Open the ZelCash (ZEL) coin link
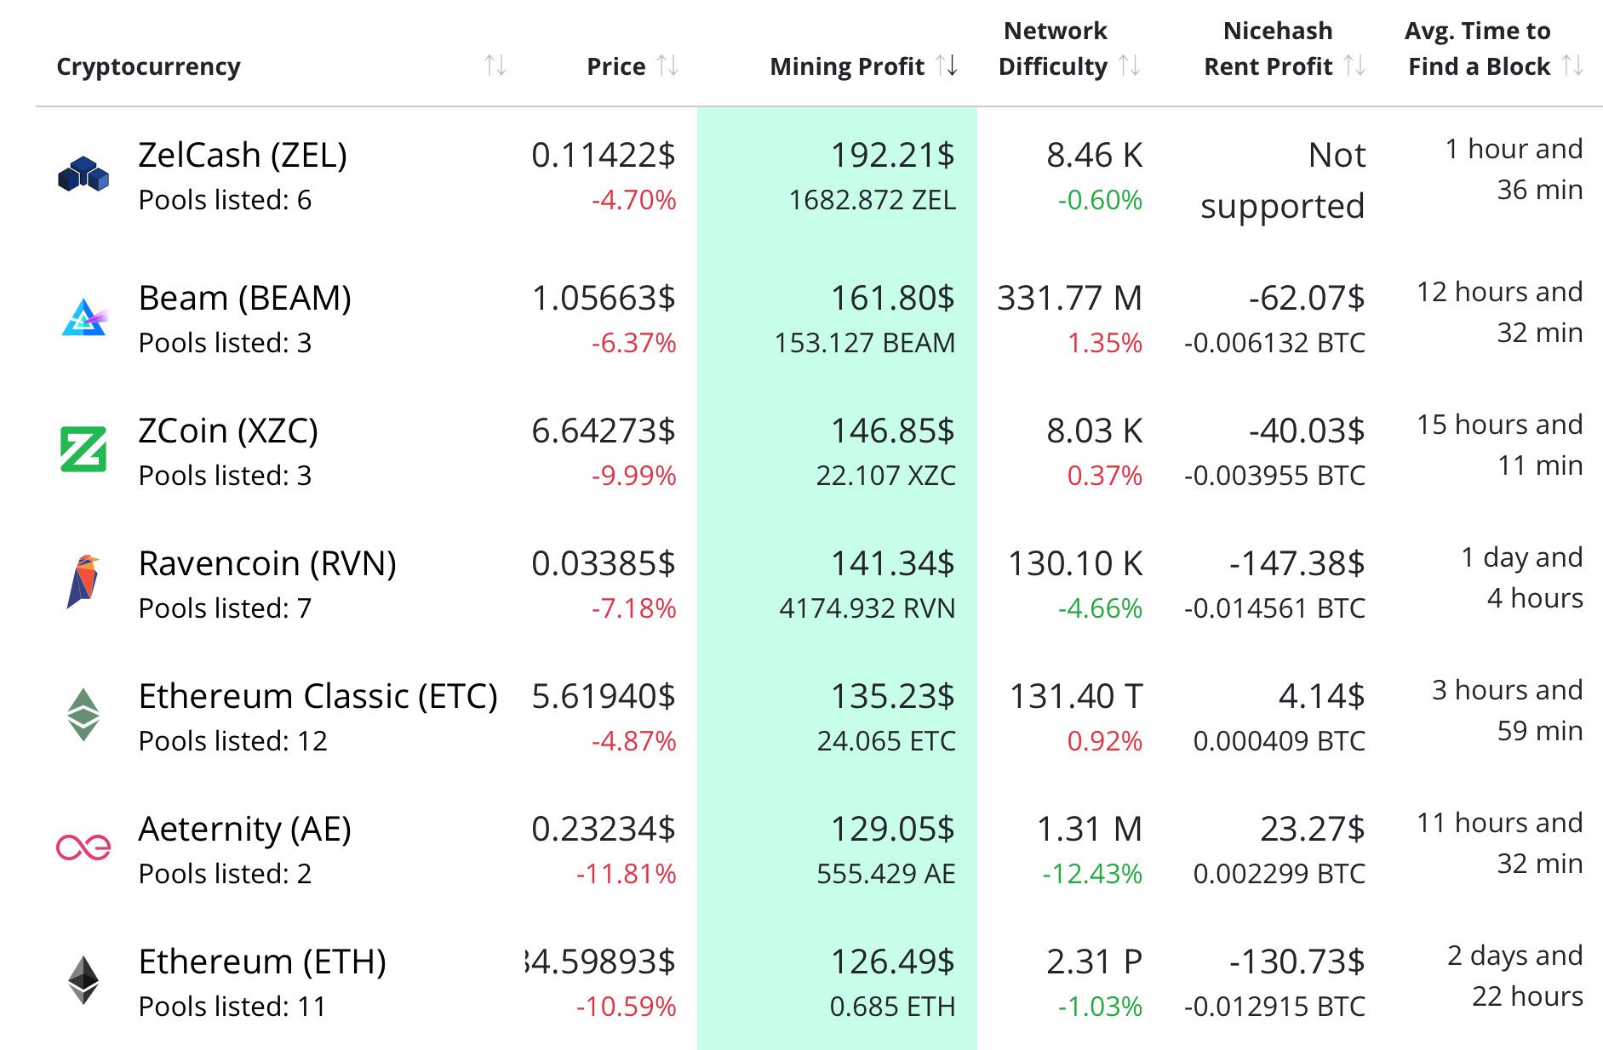Viewport: 1603px width, 1050px height. [x=243, y=156]
